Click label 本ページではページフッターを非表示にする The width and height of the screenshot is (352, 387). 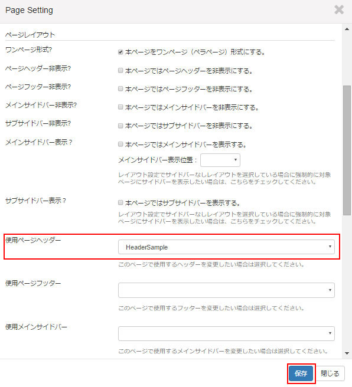[189, 89]
